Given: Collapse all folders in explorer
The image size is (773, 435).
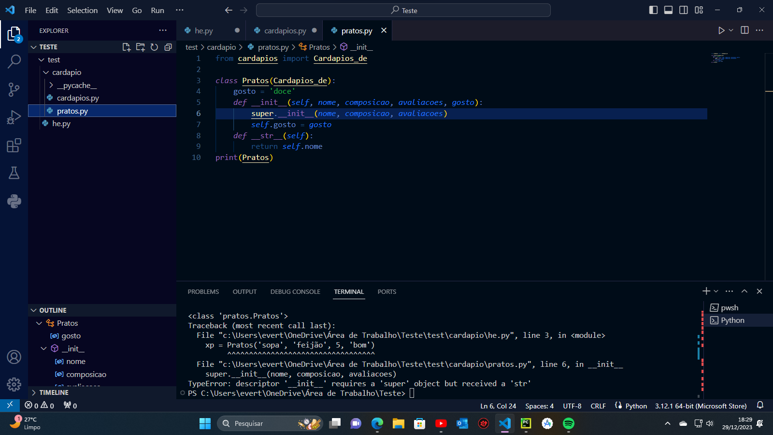Looking at the screenshot, I should (168, 47).
